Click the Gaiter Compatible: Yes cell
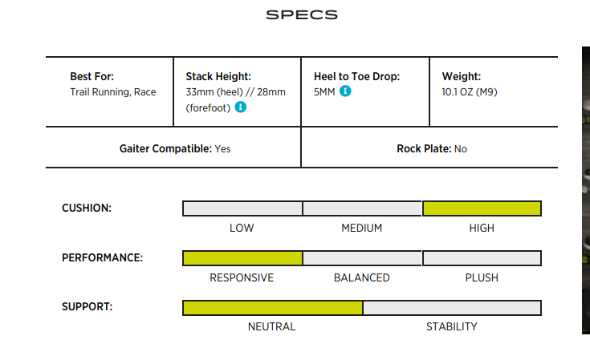 click(x=175, y=148)
